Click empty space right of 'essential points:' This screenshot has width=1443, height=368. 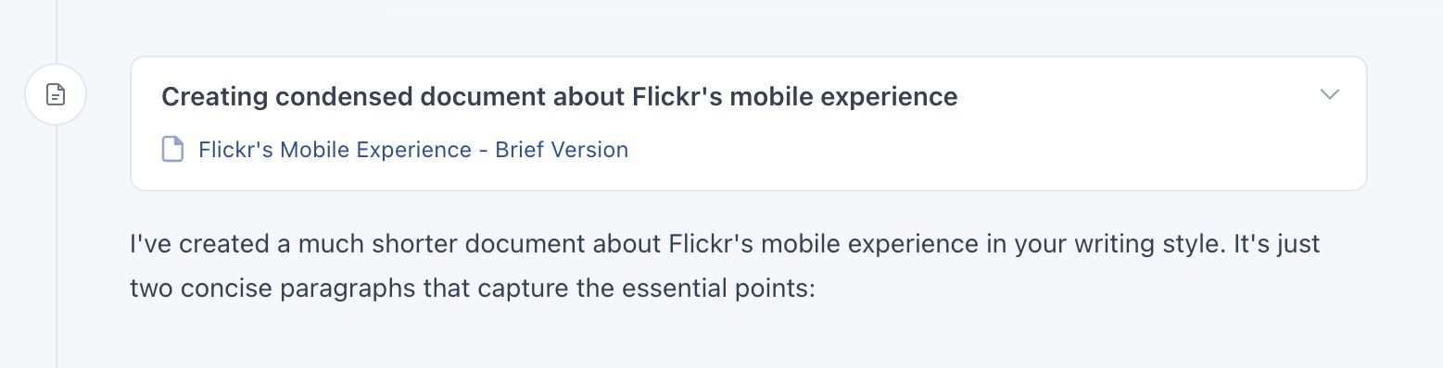coord(1066,288)
